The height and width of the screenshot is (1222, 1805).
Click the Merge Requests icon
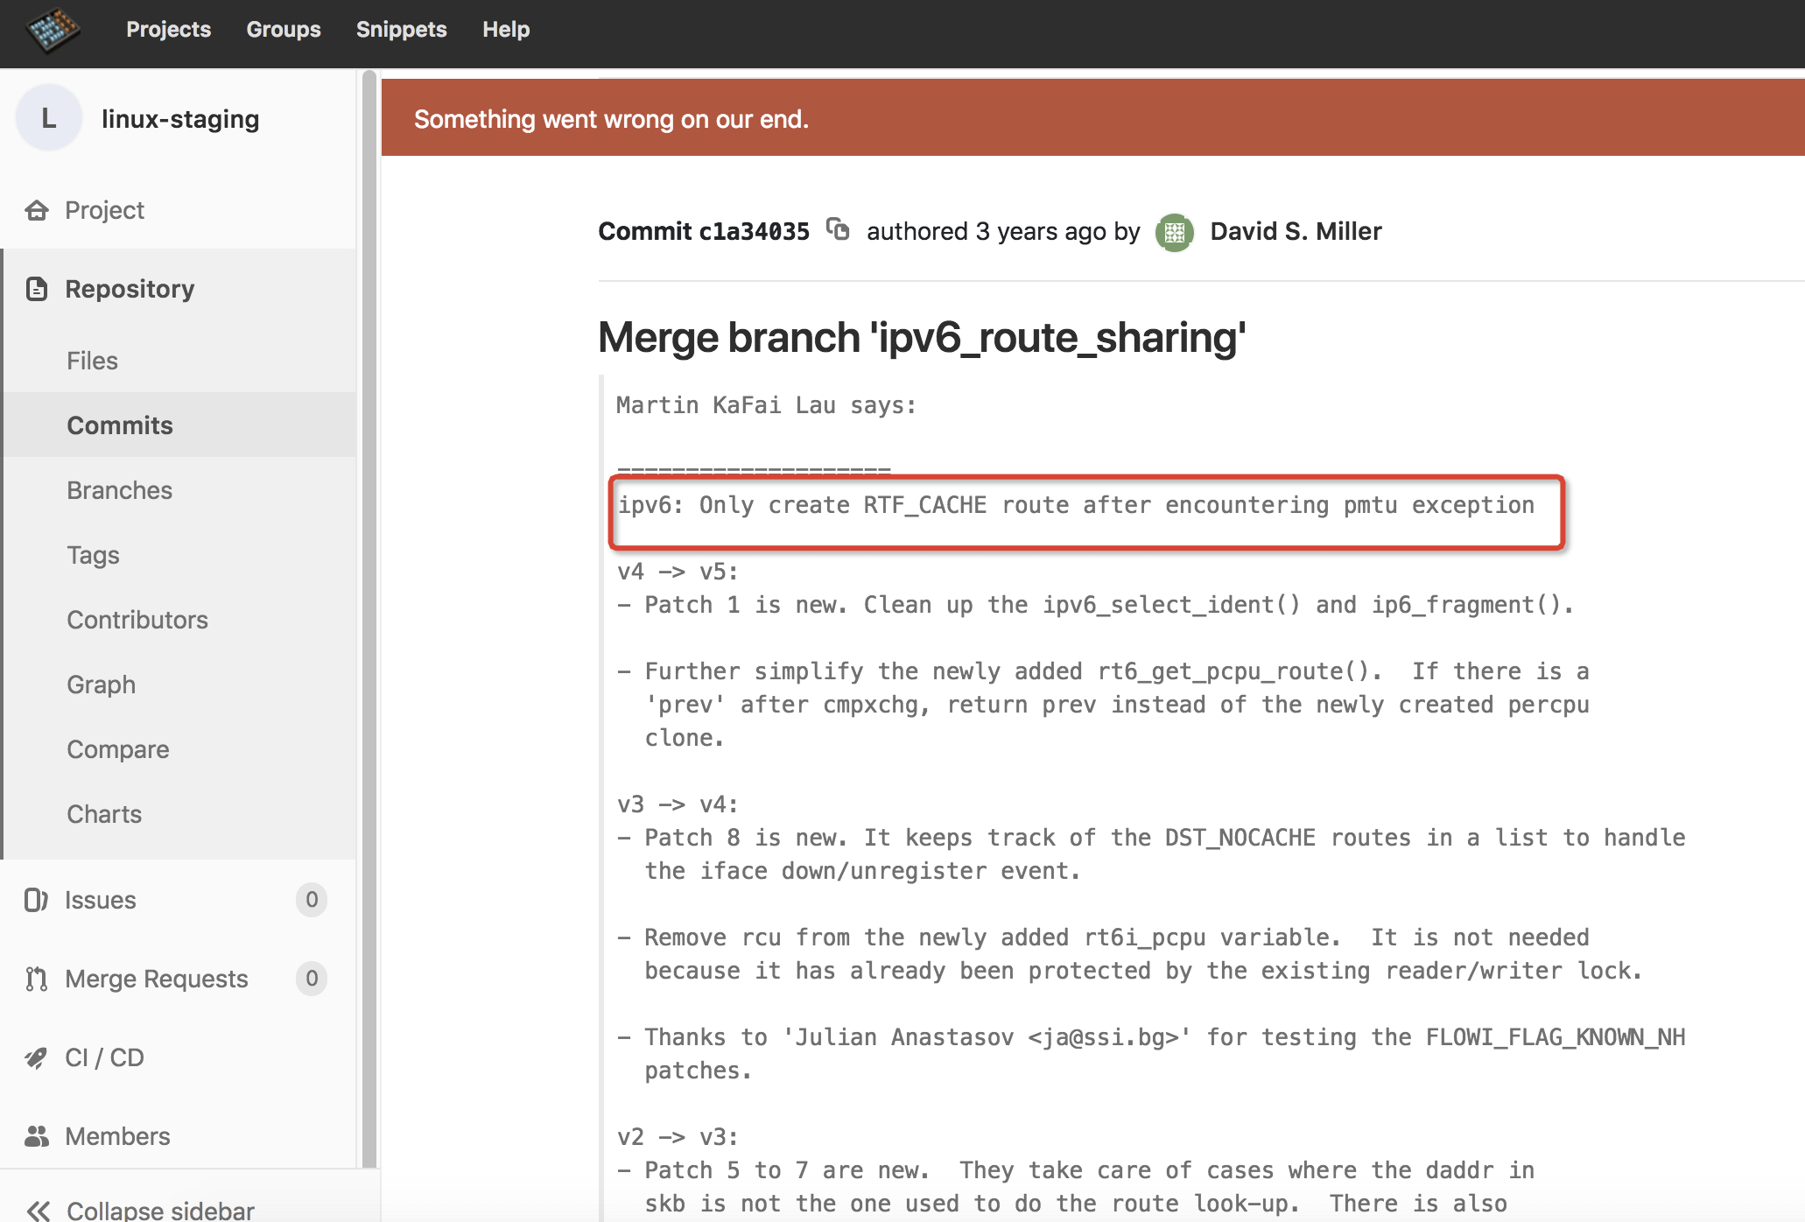[36, 979]
